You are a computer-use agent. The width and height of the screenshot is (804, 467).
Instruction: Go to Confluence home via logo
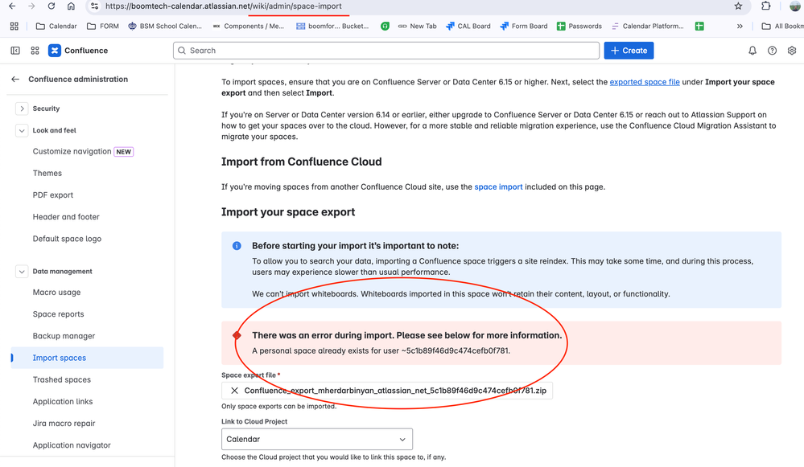(x=78, y=51)
